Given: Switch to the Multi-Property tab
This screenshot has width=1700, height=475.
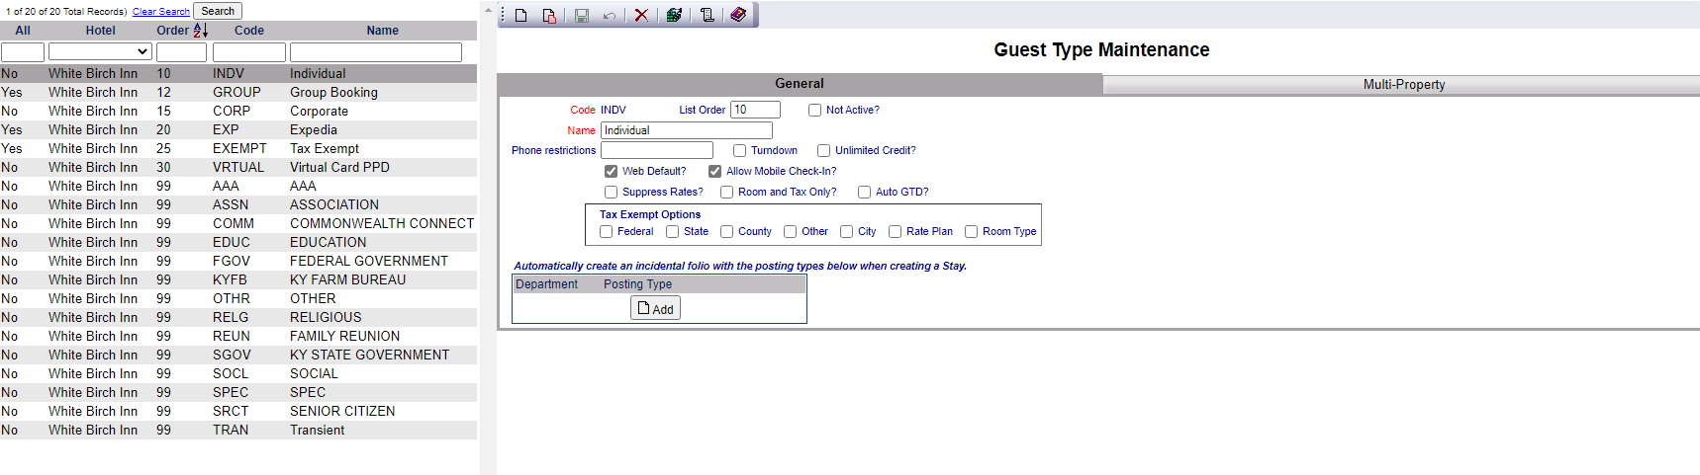Looking at the screenshot, I should [x=1403, y=85].
